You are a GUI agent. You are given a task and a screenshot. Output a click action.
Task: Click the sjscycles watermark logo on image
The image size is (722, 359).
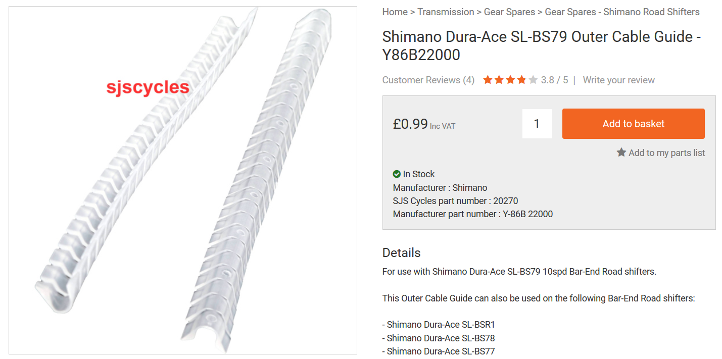coord(148,87)
